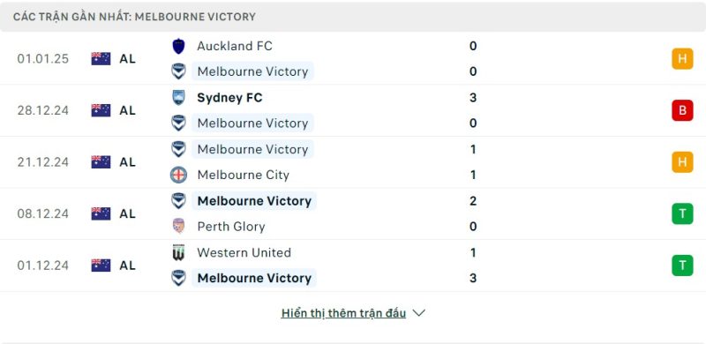Screen dimensions: 706x344
Task: Click the Western United club logo
Action: [179, 252]
